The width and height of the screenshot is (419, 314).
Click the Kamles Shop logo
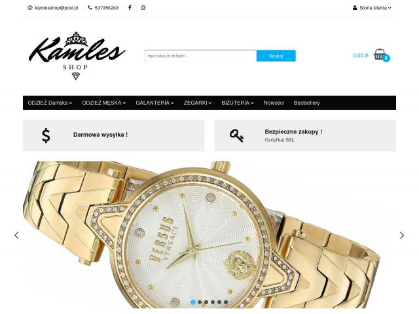(77, 56)
